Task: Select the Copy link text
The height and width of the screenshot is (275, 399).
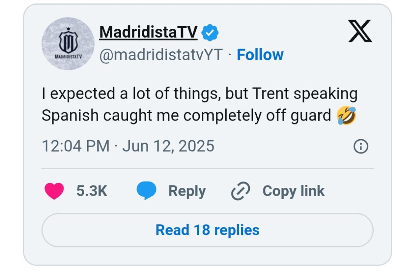Action: tap(293, 191)
